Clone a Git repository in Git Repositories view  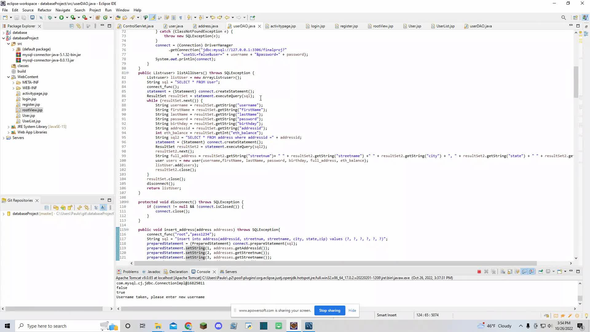coord(56,207)
